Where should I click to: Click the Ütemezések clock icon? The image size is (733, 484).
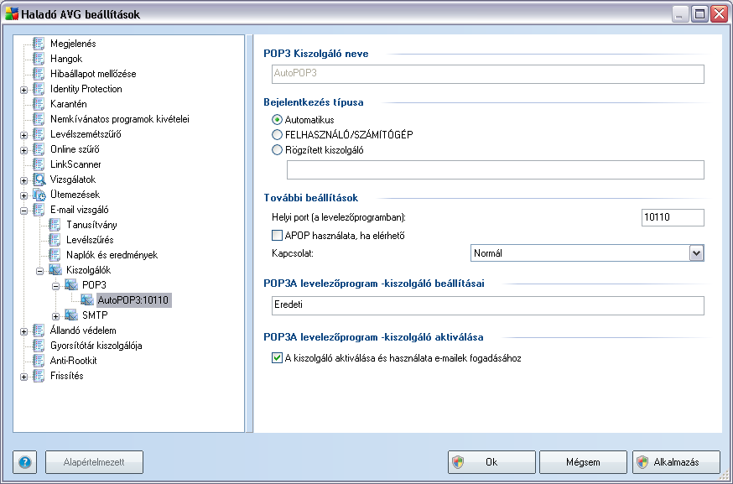click(x=39, y=195)
